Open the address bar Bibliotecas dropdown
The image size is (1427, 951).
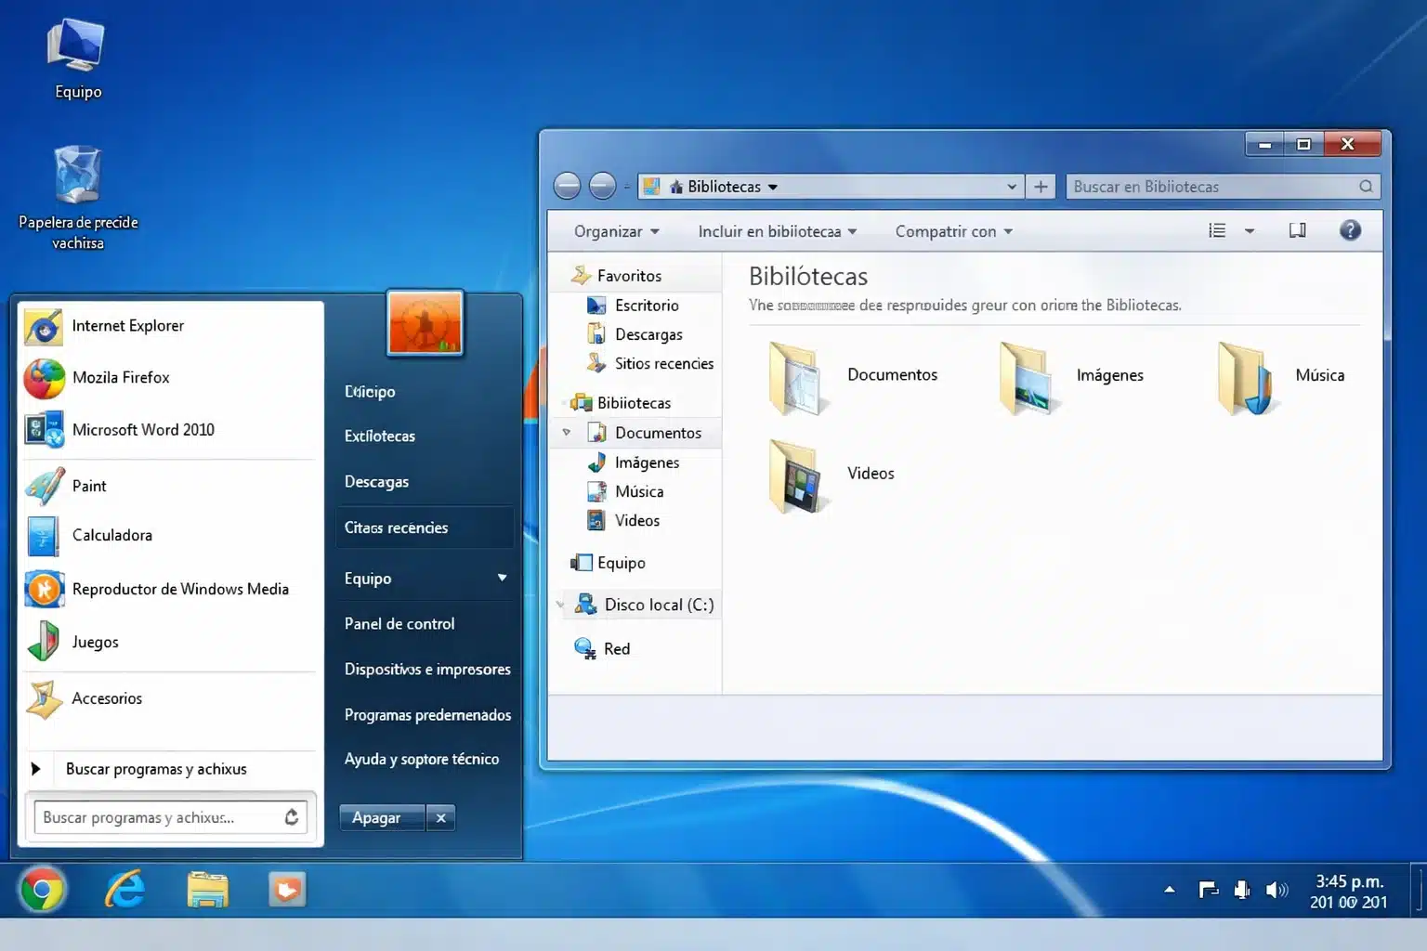[x=774, y=186]
